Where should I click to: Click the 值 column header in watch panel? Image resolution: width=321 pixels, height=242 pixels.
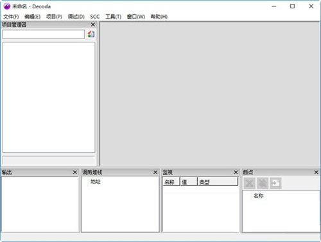click(x=189, y=182)
